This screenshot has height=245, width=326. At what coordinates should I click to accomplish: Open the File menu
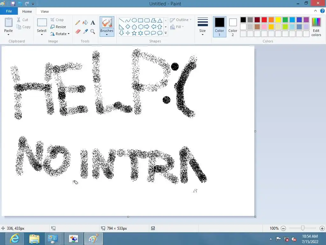(x=9, y=11)
